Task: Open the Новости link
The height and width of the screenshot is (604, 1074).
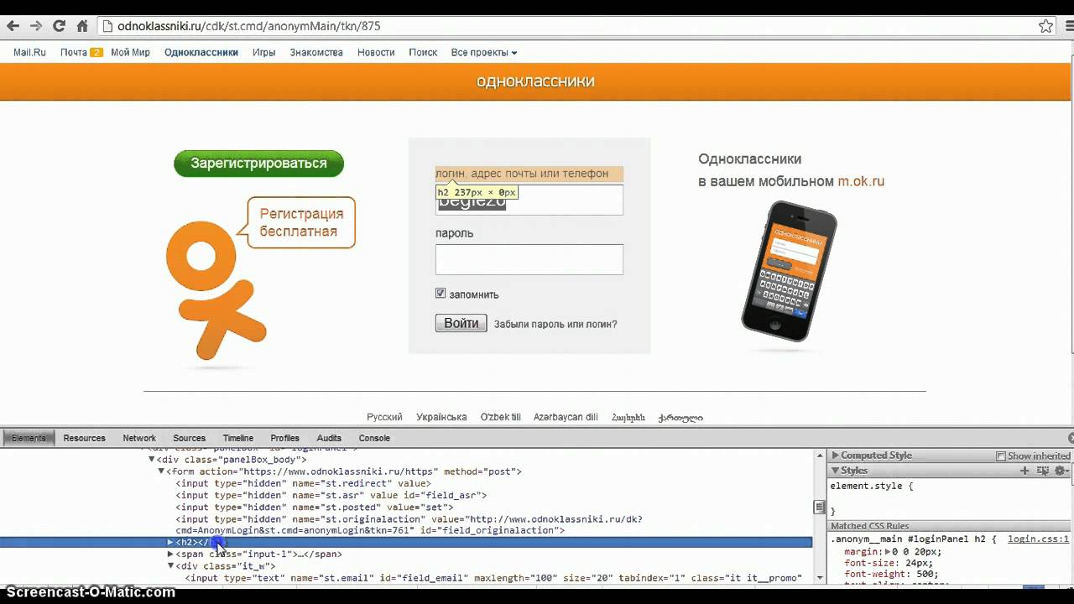Action: [376, 52]
